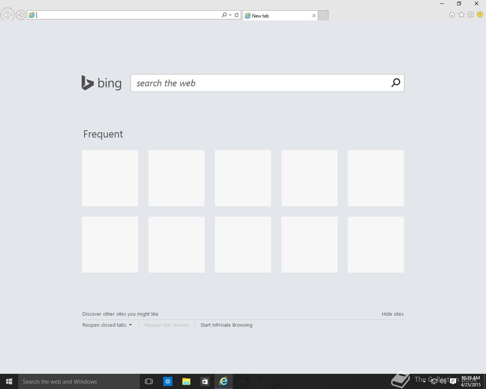Click the "Hide sites" link
Viewport: 486px width, 389px height.
393,314
